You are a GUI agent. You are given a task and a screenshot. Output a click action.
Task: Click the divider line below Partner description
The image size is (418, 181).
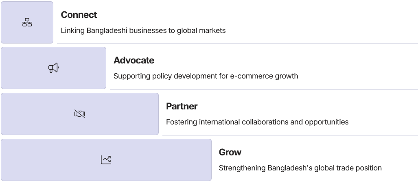[290, 135]
